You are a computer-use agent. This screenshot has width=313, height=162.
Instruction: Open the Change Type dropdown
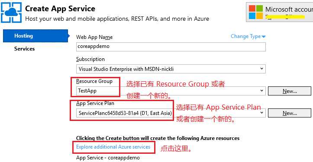click(x=248, y=36)
